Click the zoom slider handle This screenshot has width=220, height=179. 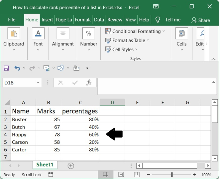click(x=172, y=175)
